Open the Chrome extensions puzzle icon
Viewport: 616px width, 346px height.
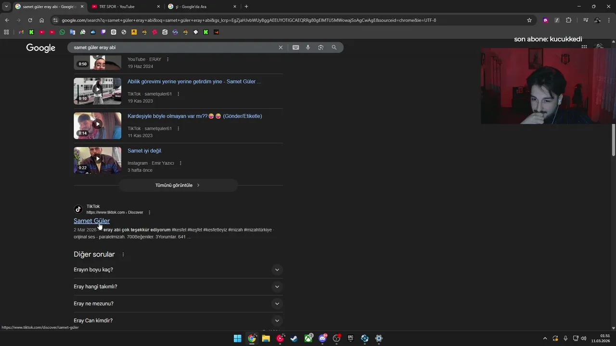[x=568, y=20]
